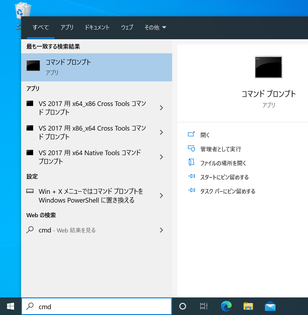Expand arrow for Win + X メニュー setting

(x=161, y=196)
